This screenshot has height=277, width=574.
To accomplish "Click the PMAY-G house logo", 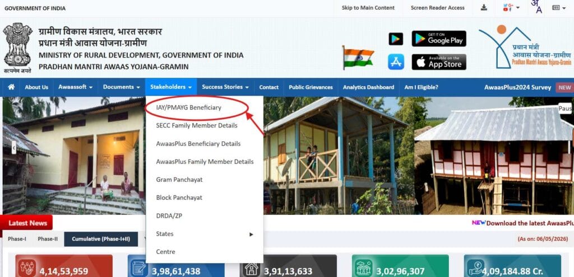I will (x=525, y=47).
